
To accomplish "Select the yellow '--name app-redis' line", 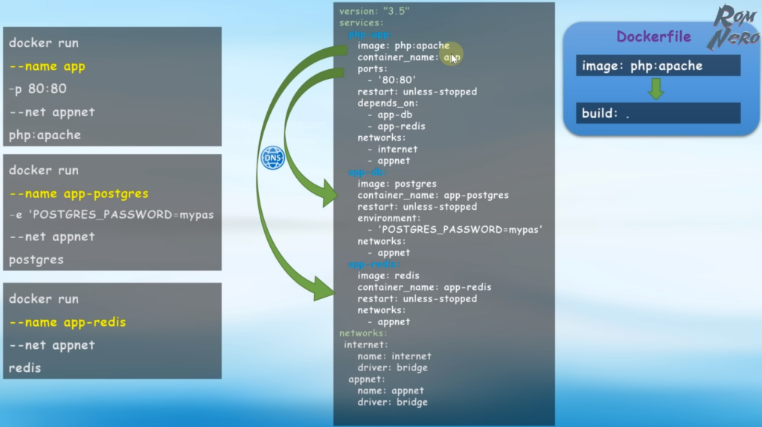I will pos(68,322).
